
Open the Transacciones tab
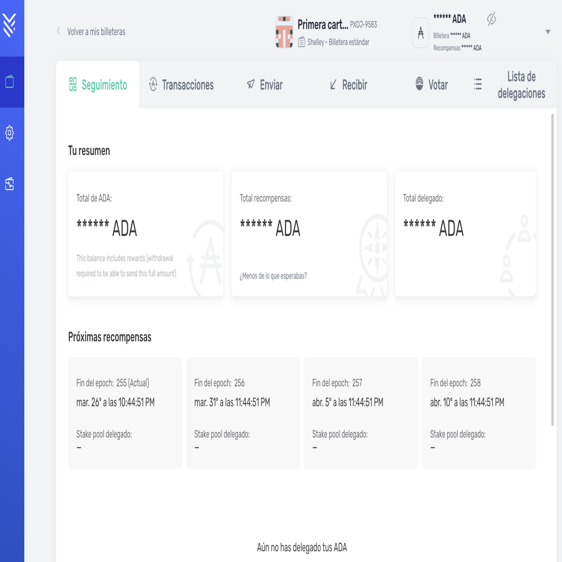pyautogui.click(x=181, y=85)
